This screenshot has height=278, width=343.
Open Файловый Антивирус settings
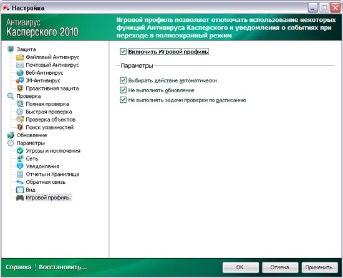click(x=52, y=57)
